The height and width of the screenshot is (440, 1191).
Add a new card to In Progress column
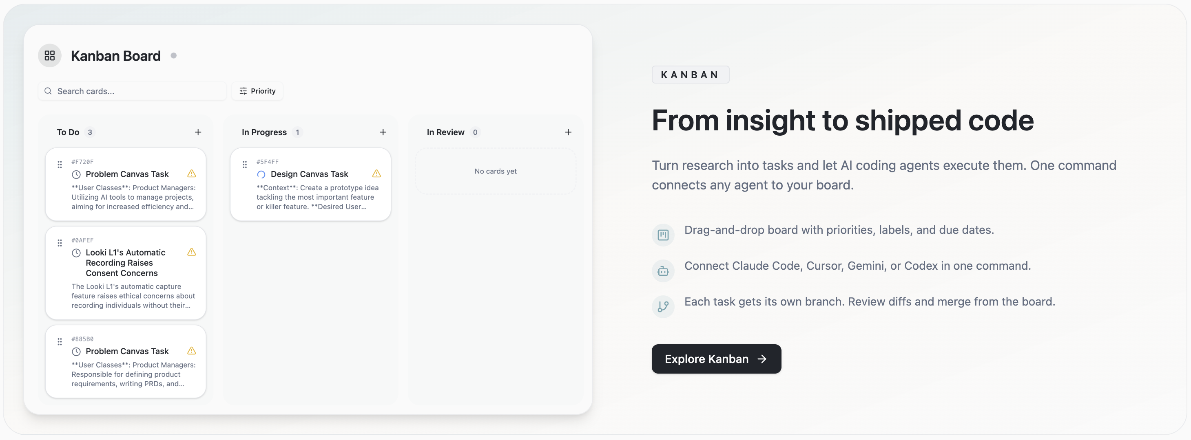pyautogui.click(x=383, y=132)
